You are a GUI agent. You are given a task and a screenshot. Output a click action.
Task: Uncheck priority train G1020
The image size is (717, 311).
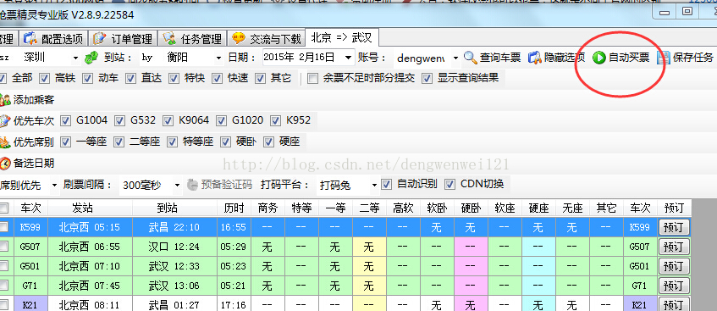[222, 121]
